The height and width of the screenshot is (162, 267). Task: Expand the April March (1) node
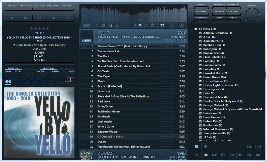coord(201,41)
